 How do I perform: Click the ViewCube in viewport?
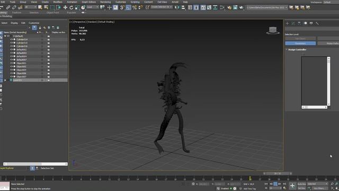click(273, 30)
